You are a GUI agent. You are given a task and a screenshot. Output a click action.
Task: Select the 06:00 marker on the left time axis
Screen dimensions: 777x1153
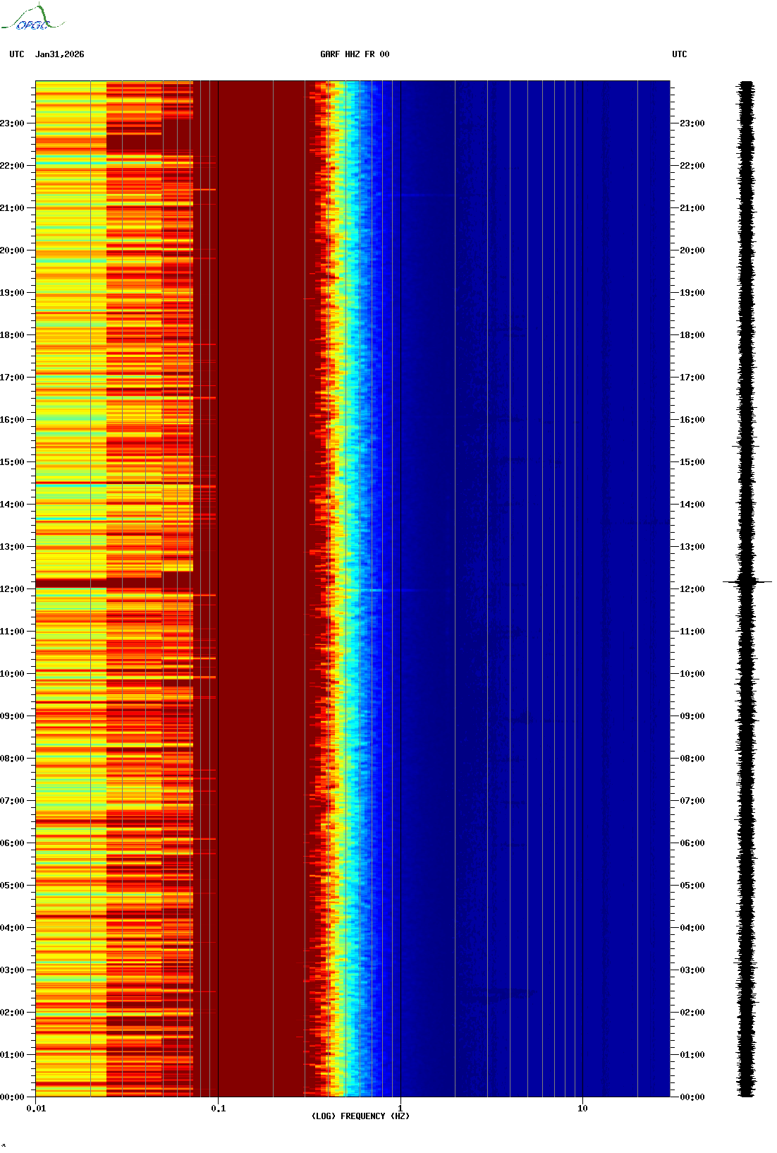(x=12, y=843)
